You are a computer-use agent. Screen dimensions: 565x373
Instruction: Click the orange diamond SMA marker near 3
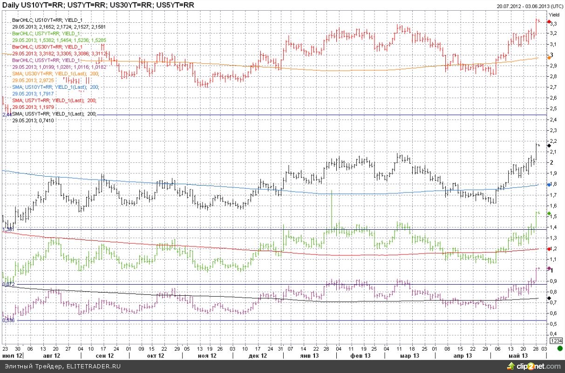pos(549,58)
